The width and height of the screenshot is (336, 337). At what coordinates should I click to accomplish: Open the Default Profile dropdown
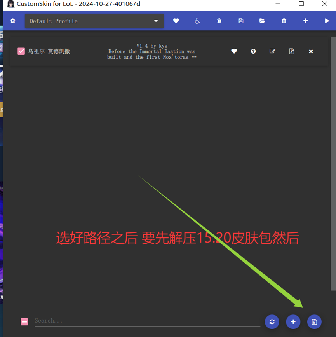click(94, 21)
